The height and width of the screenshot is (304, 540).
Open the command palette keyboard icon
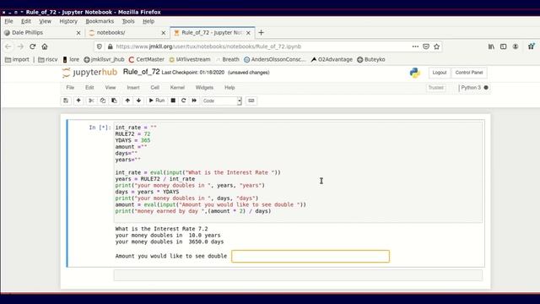(251, 100)
